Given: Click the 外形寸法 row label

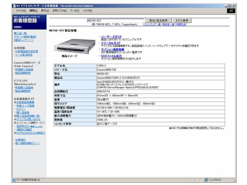Looking at the screenshot, I should (x=60, y=95).
